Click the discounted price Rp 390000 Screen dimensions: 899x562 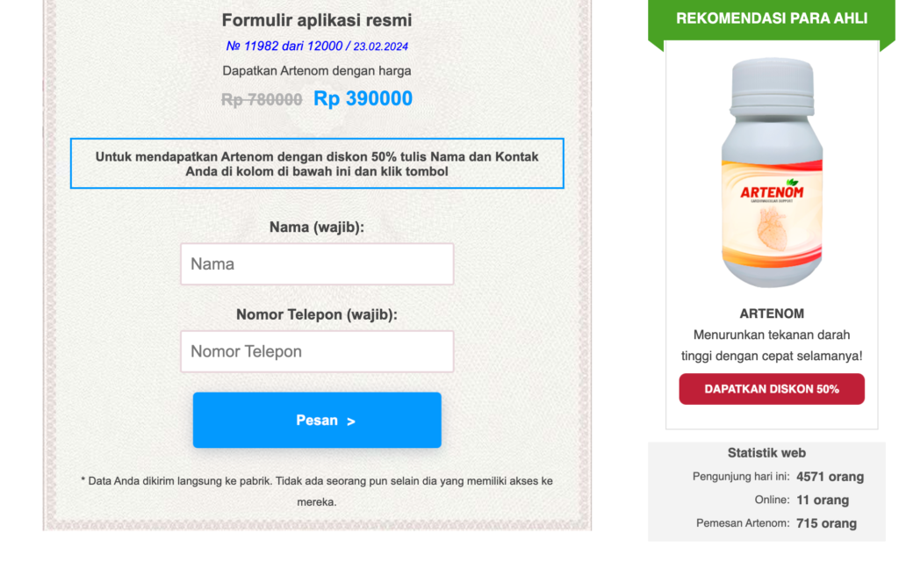coord(363,99)
